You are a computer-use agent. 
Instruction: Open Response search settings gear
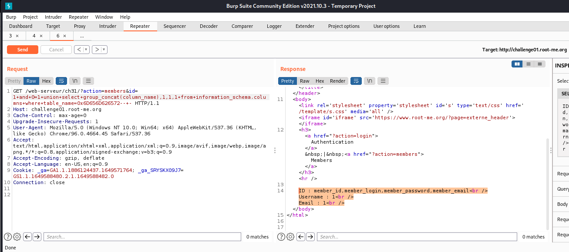pos(290,237)
